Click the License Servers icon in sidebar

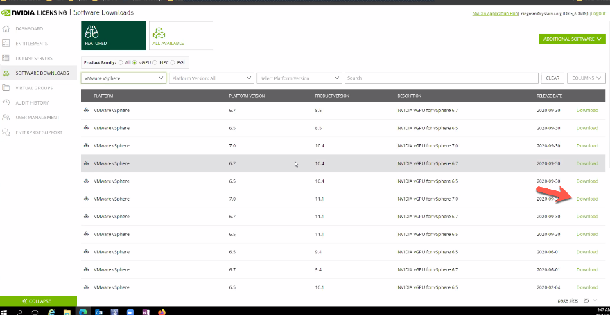6,58
